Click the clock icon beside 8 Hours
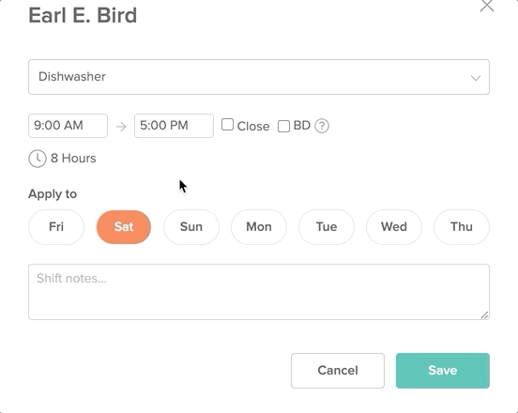This screenshot has height=413, width=518. tap(38, 159)
